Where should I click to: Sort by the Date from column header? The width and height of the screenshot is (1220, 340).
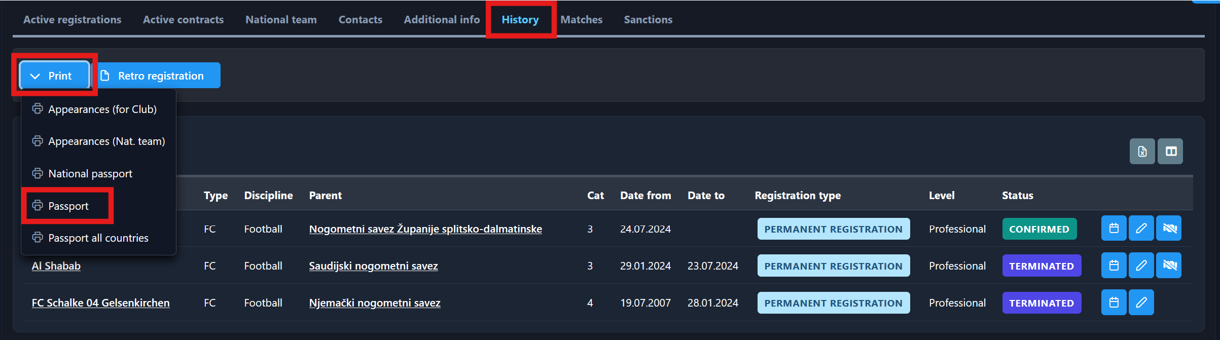pos(645,196)
